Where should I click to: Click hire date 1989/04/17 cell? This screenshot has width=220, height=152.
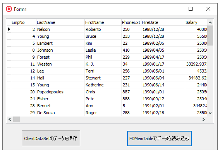pos(163,57)
